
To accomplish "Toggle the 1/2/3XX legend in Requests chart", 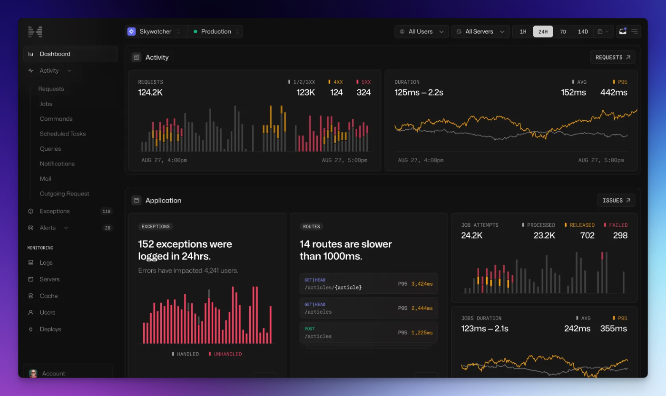I will click(x=302, y=82).
